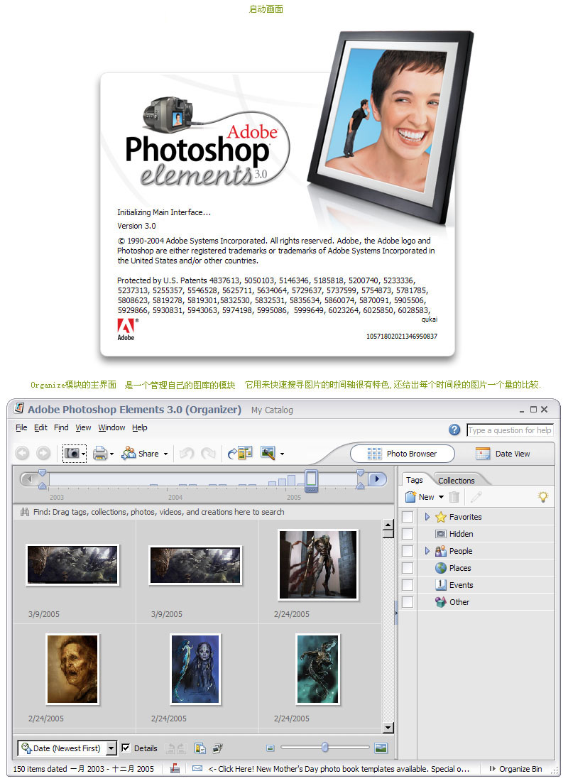
Task: Switch to the Tags tab
Action: click(414, 480)
